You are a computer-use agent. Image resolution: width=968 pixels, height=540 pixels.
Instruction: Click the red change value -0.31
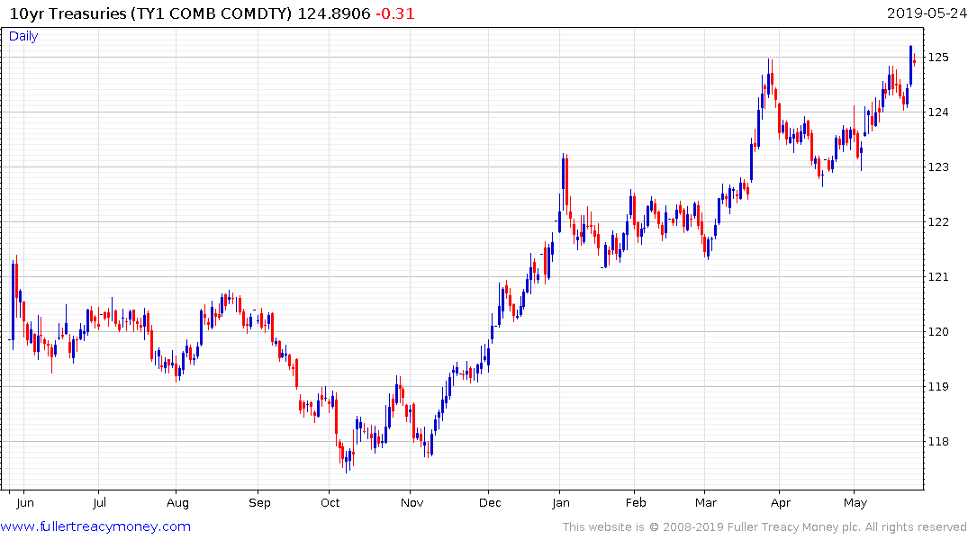pyautogui.click(x=395, y=13)
